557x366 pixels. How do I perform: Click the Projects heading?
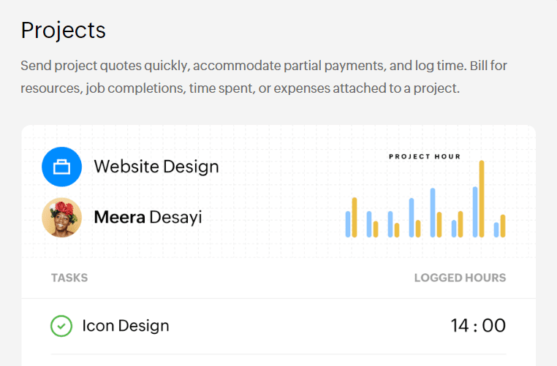pos(64,31)
